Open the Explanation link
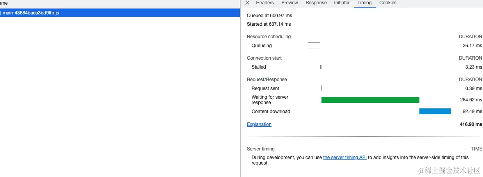Image resolution: width=483 pixels, height=177 pixels. tap(259, 124)
